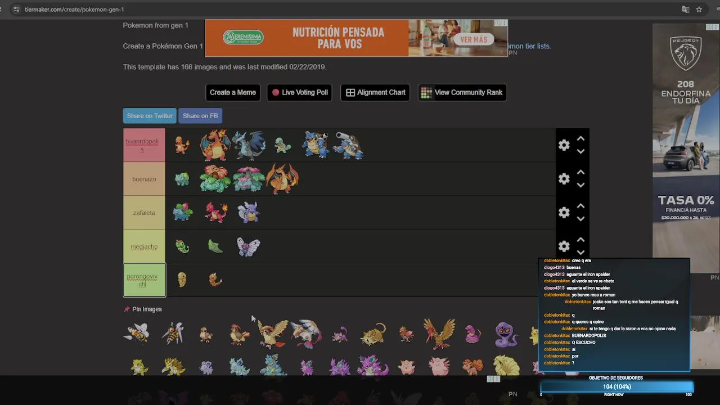Select Venusaur in buenazo tier
This screenshot has height=405, width=720.
(215, 179)
